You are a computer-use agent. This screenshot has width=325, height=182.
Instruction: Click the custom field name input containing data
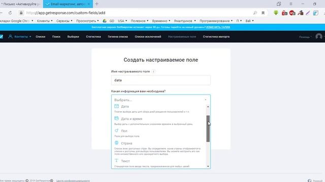pyautogui.click(x=161, y=80)
